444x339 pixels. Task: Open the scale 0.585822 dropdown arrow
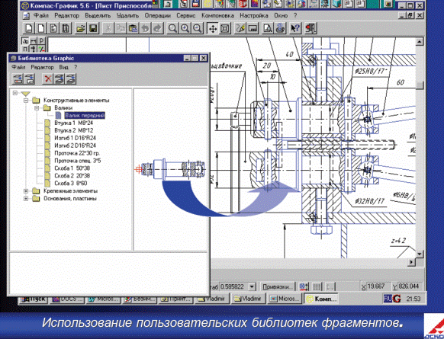[252, 286]
